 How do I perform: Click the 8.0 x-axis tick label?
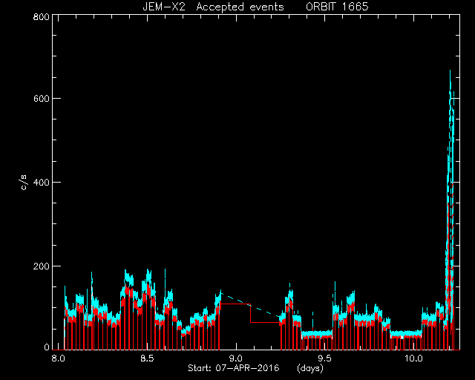[x=58, y=358]
